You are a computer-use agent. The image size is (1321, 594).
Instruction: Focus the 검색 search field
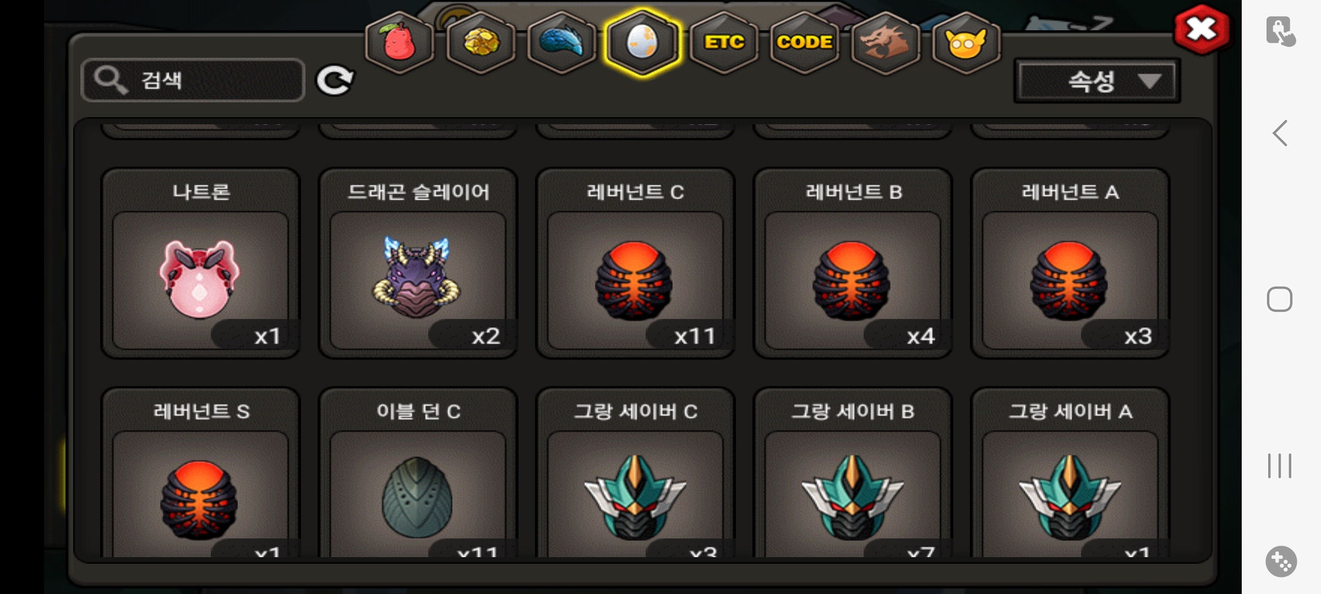click(x=193, y=80)
